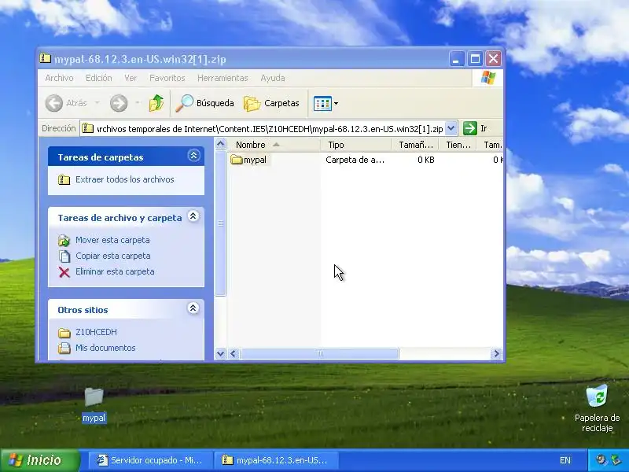Open the forward history dropdown arrow
Viewport: 629px width, 472px height.
(138, 103)
